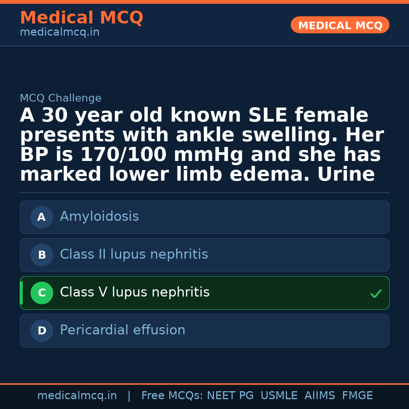409x409 pixels.
Task: Click the Free MCQs footer label
Action: pyautogui.click(x=172, y=396)
